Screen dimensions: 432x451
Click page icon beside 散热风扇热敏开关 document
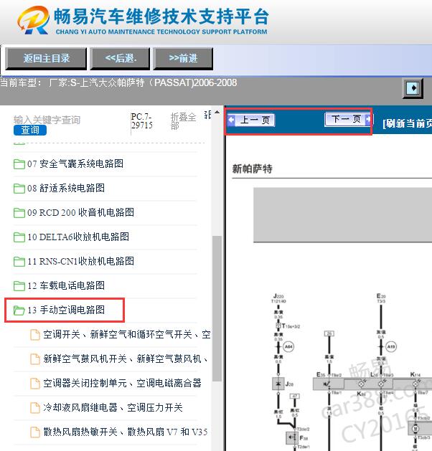tap(35, 432)
